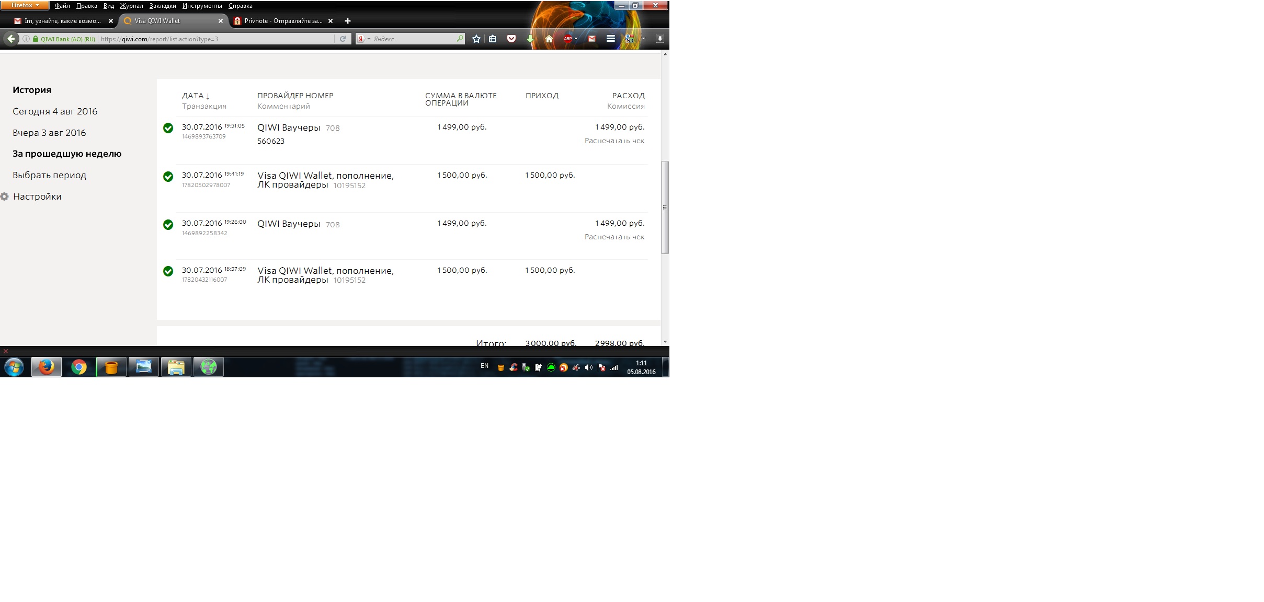Open the Инструменты menu
The width and height of the screenshot is (1264, 602).
pyautogui.click(x=202, y=6)
